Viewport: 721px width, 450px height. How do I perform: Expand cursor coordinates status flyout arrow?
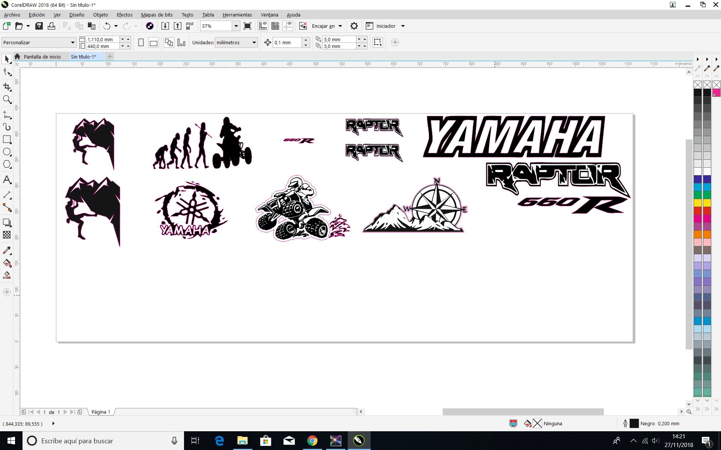pos(53,423)
